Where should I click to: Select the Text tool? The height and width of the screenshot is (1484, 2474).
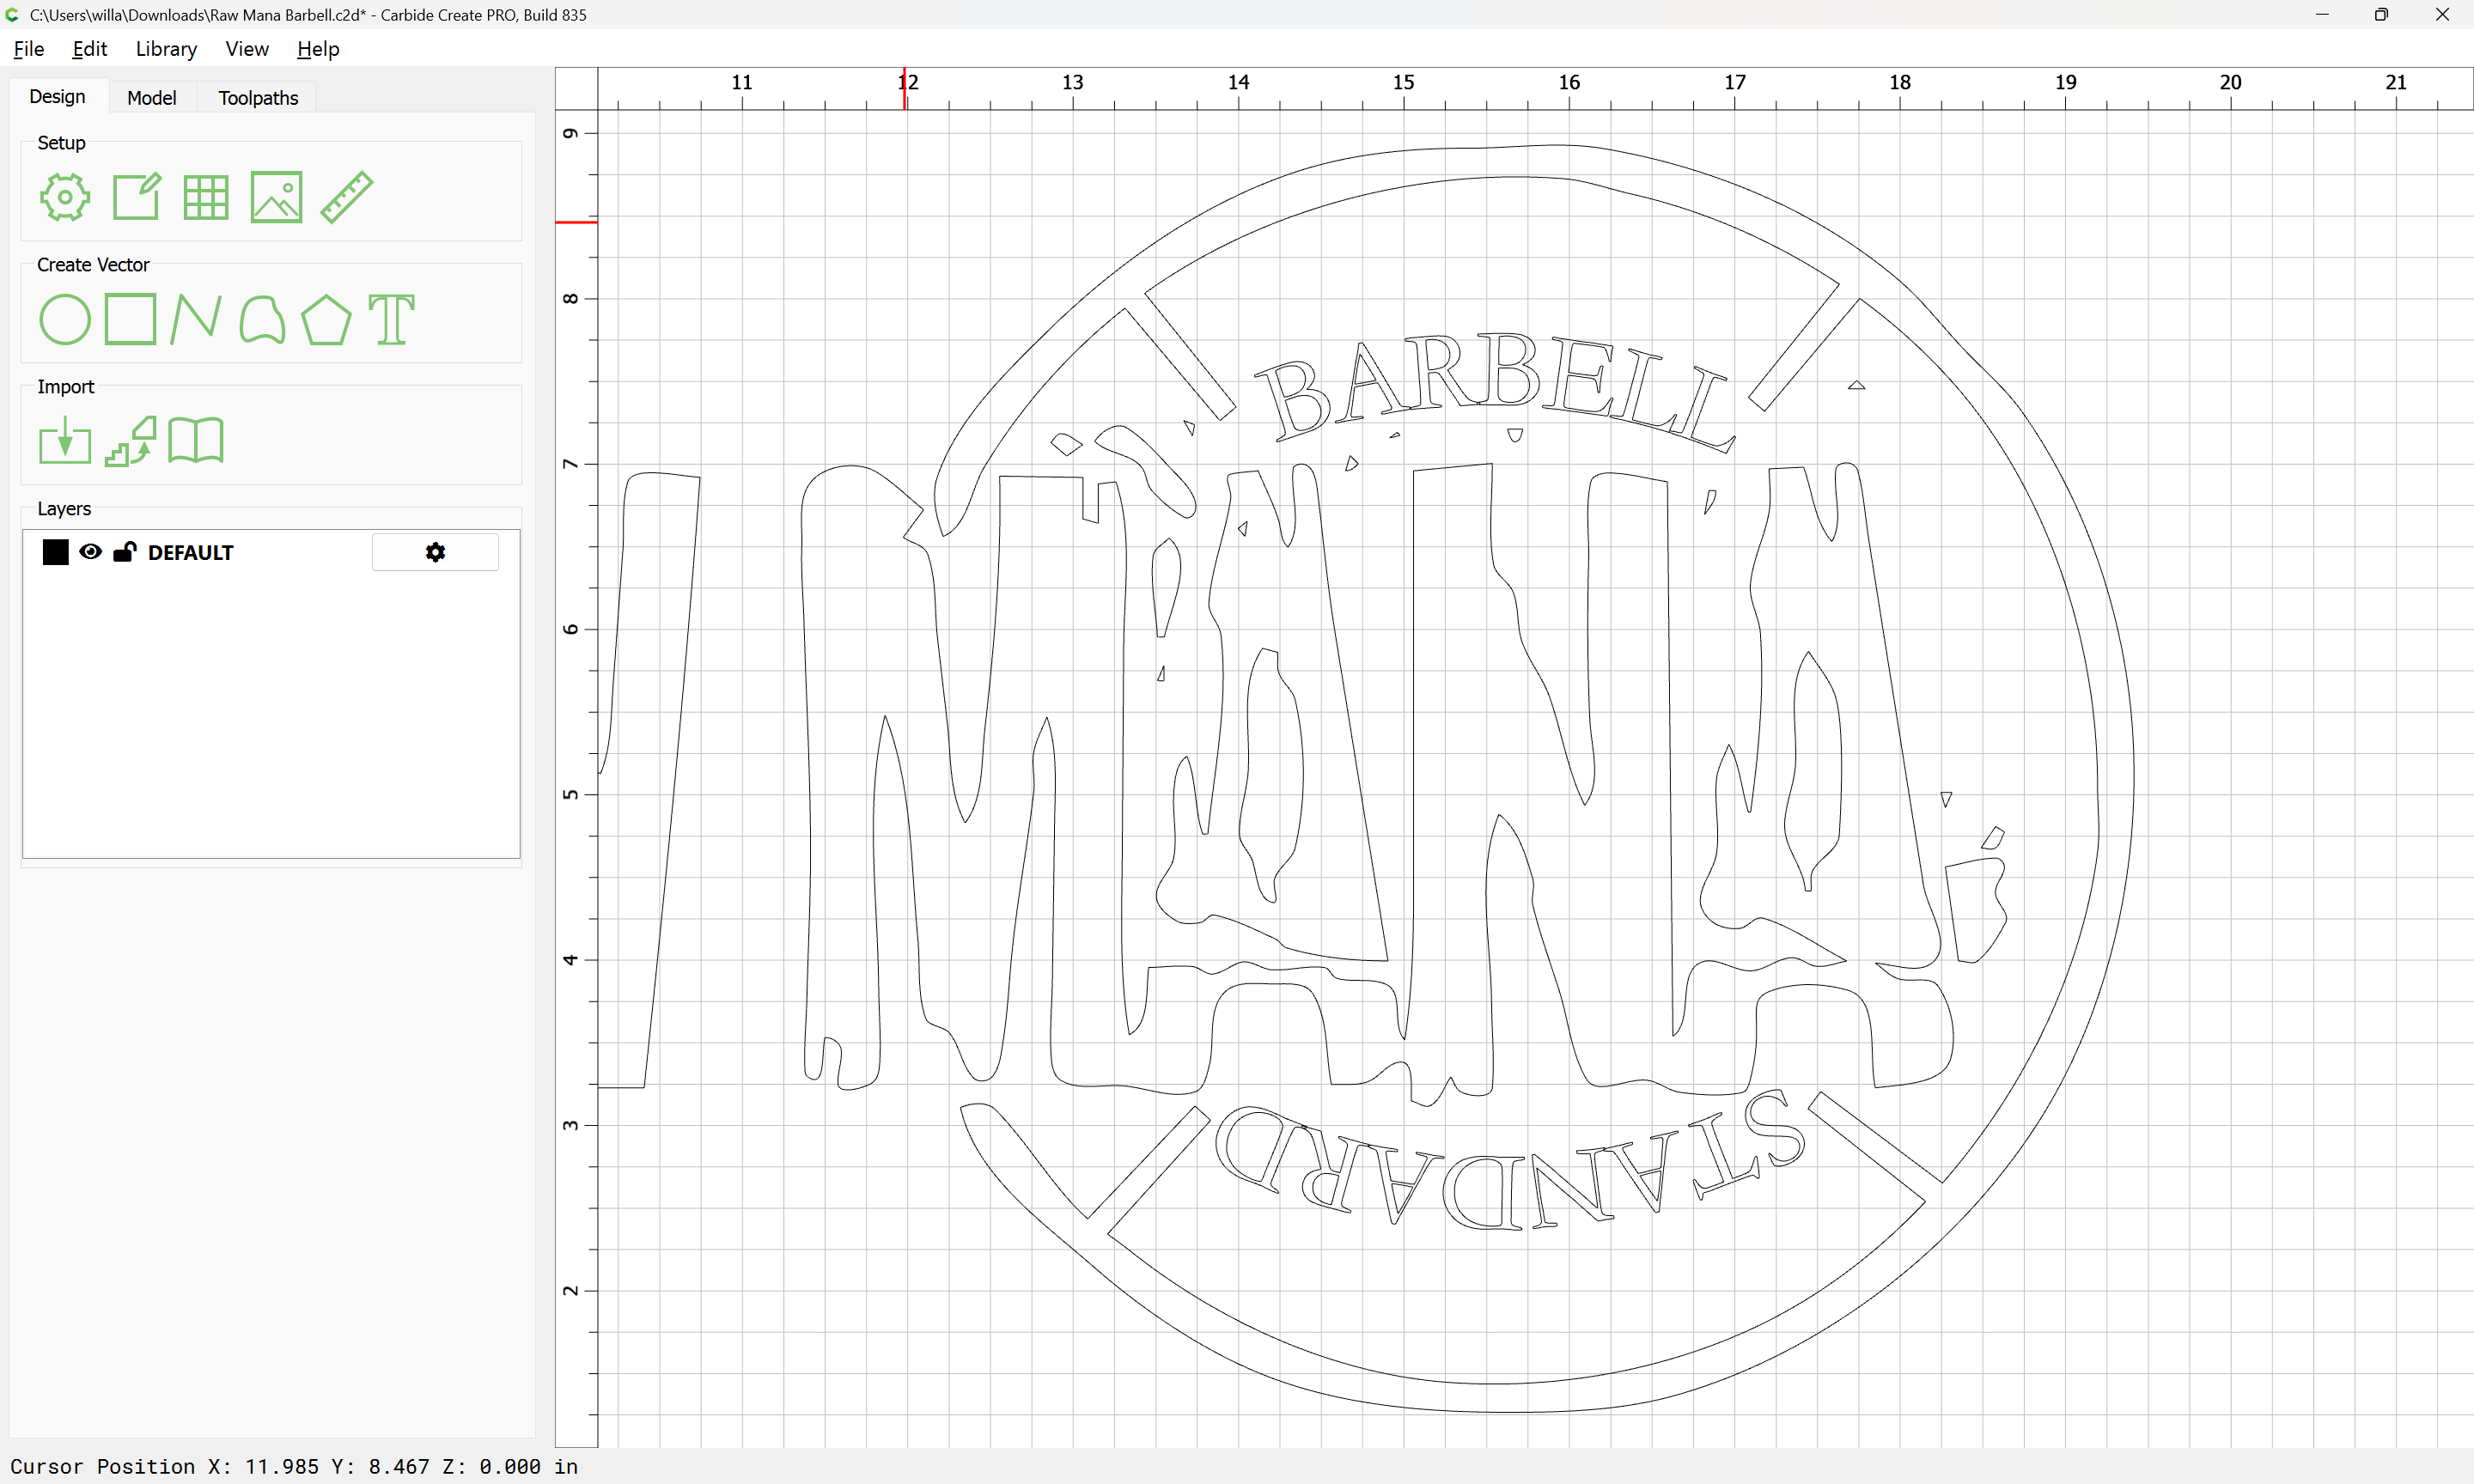point(391,320)
